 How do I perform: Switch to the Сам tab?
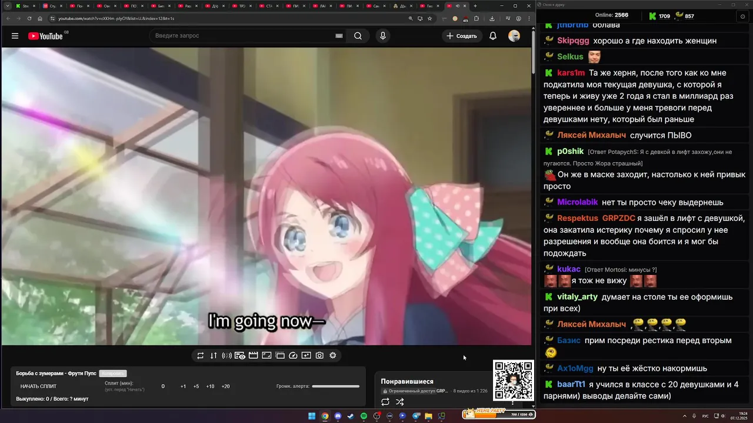pos(376,6)
